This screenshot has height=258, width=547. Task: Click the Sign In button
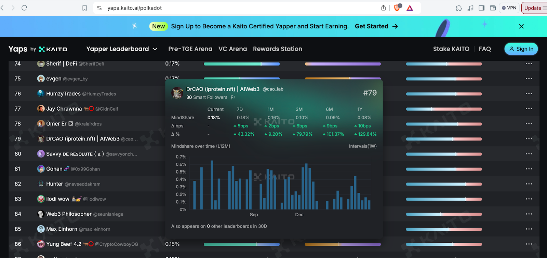click(521, 49)
